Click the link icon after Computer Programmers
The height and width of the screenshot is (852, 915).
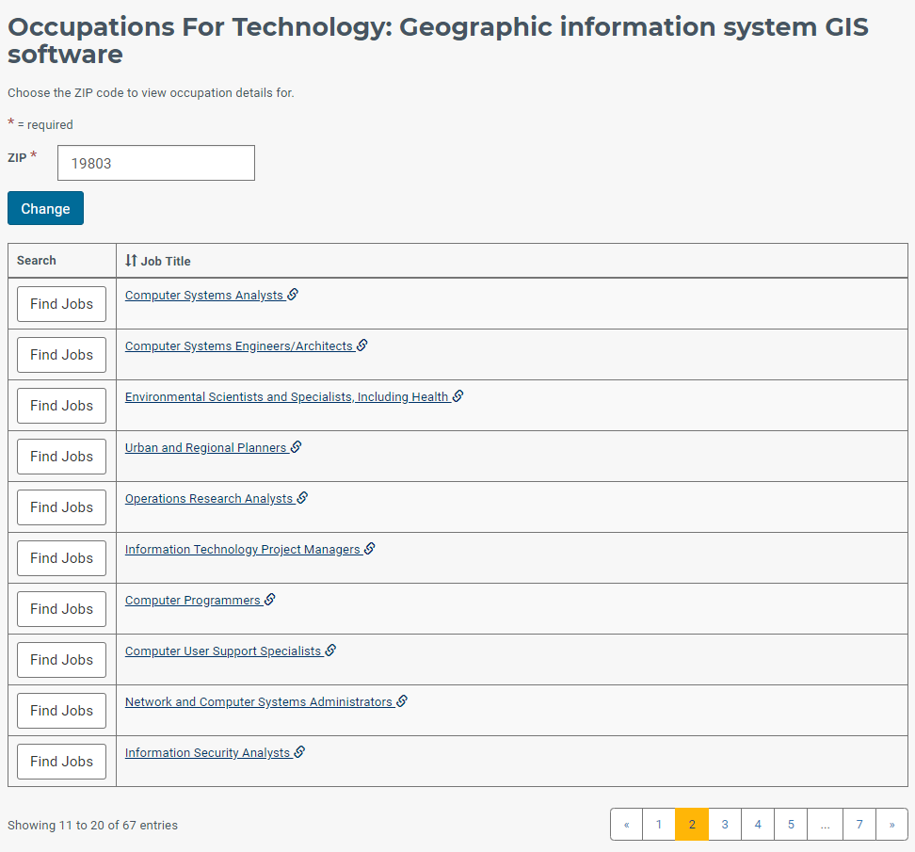coord(270,600)
